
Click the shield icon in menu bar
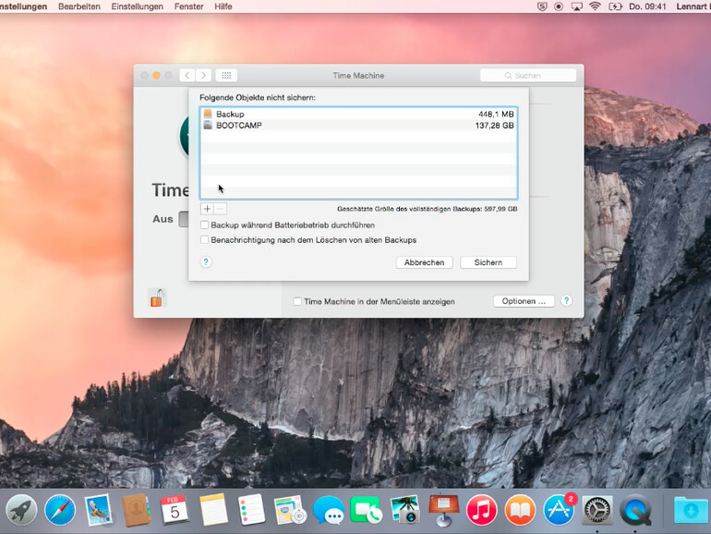[542, 6]
